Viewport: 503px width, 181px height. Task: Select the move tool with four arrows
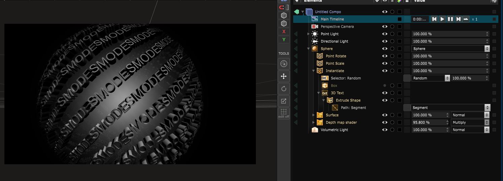pos(284,76)
